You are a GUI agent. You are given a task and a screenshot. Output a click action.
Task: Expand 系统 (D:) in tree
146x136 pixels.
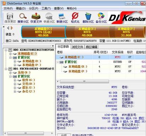[x=10, y=73]
